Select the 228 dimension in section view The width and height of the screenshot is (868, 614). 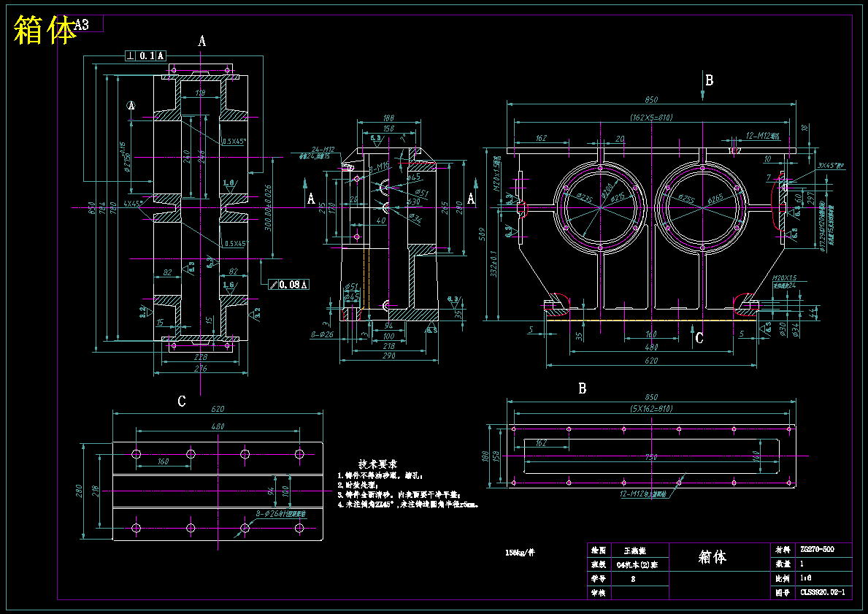201,358
